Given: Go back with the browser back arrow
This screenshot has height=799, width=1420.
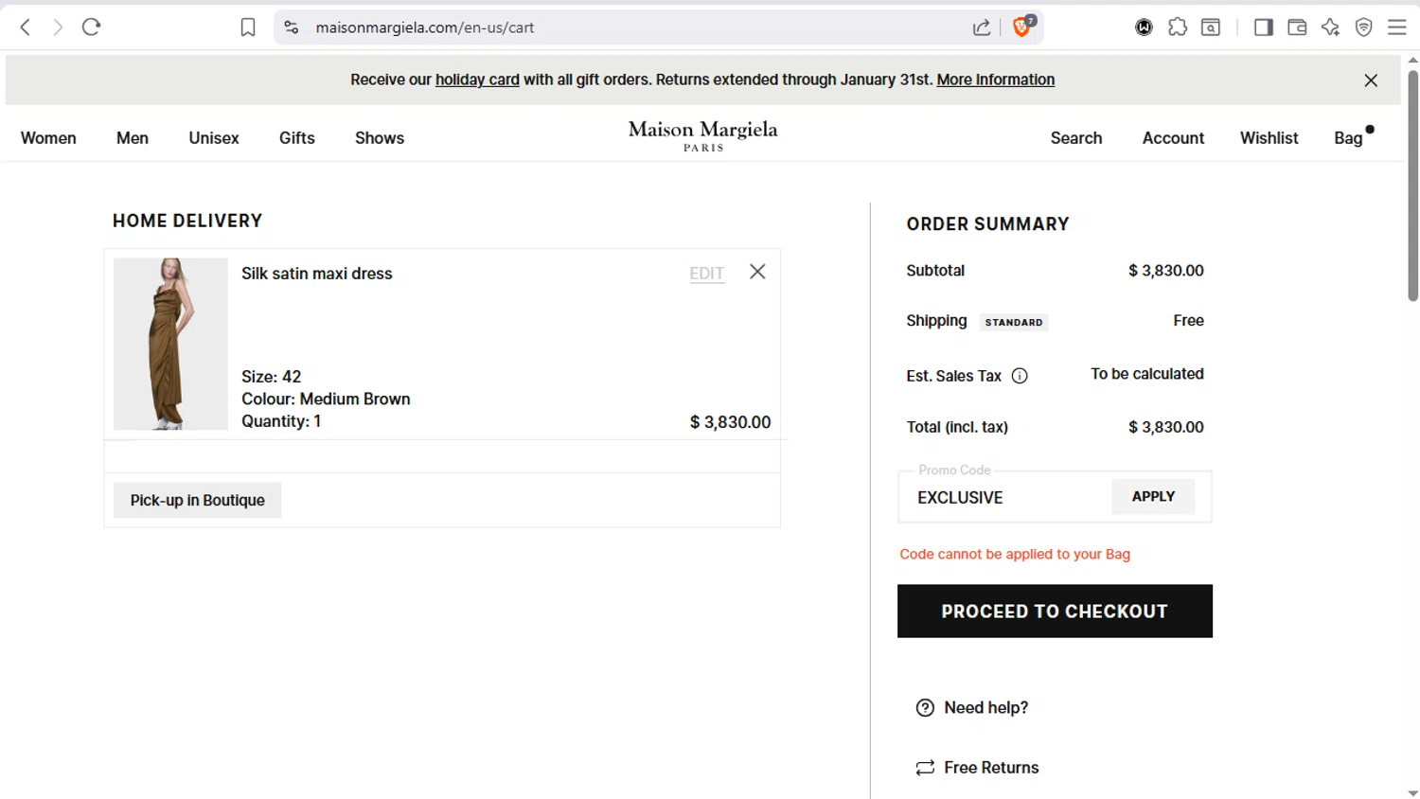Looking at the screenshot, I should pyautogui.click(x=26, y=27).
